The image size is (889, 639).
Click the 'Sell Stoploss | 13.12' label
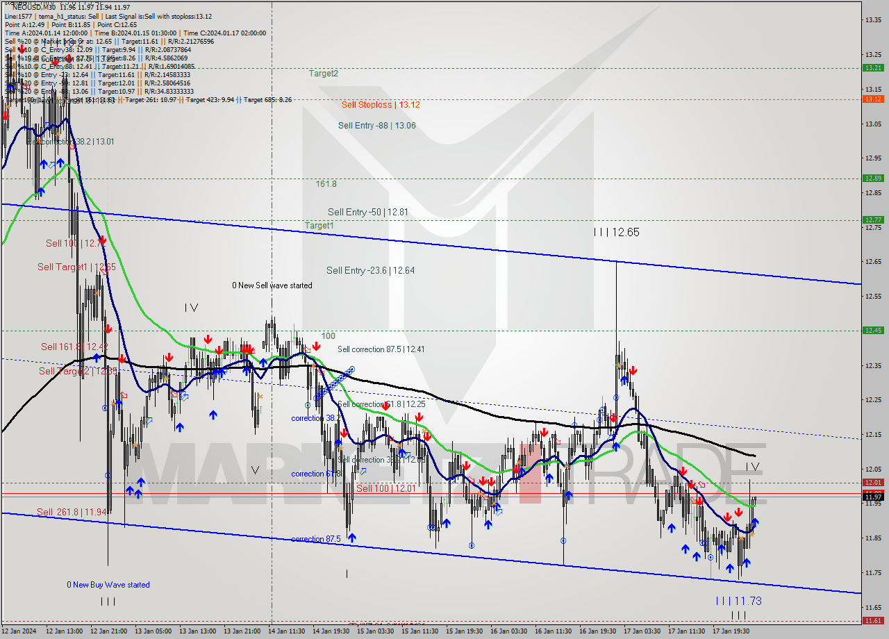pos(380,104)
